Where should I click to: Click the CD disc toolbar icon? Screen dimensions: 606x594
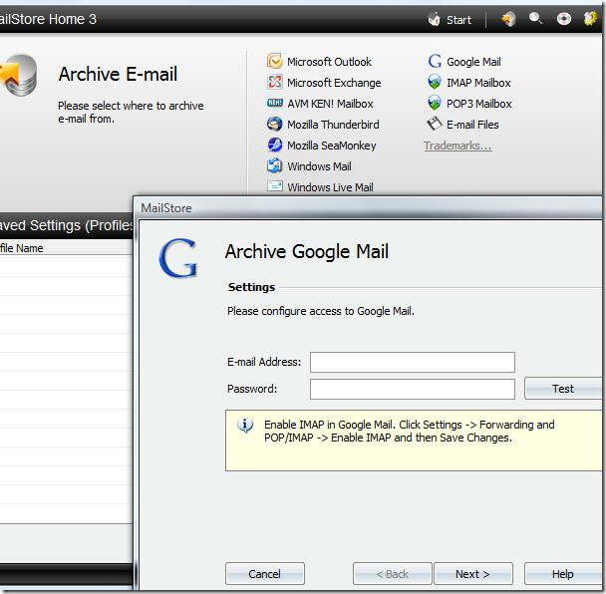(x=564, y=19)
